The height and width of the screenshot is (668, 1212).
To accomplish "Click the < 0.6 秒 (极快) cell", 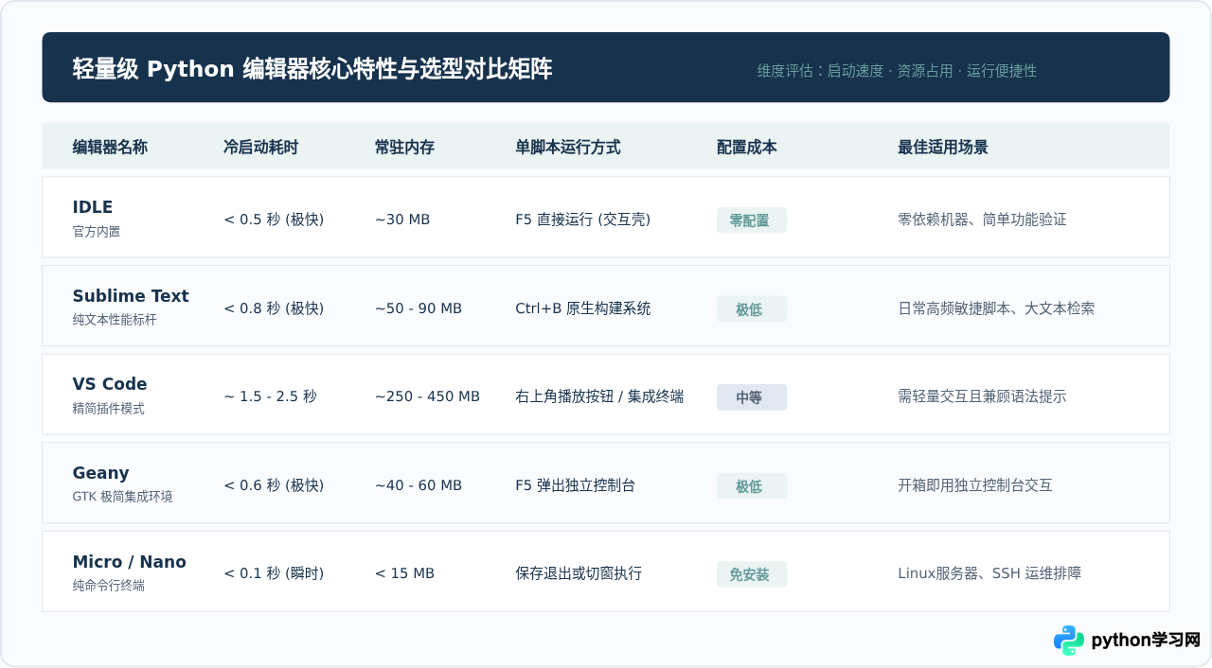I will [x=274, y=485].
